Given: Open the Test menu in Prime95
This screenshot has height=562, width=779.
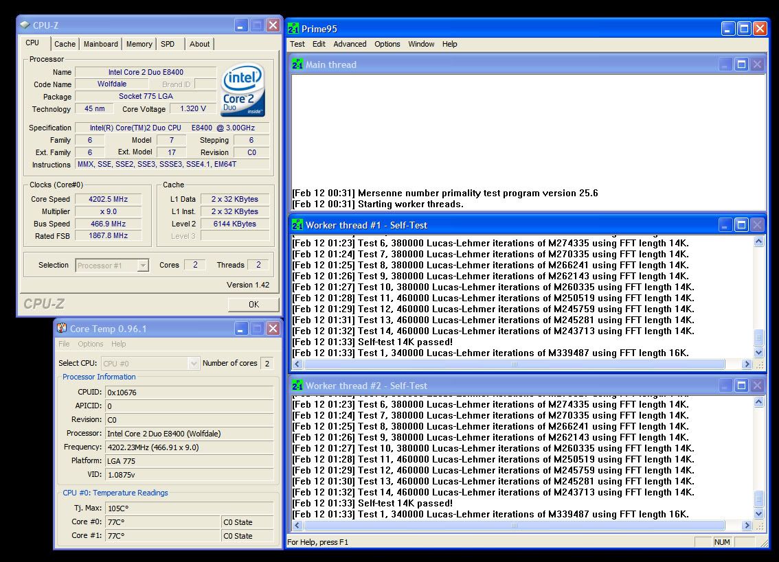Looking at the screenshot, I should coord(297,44).
